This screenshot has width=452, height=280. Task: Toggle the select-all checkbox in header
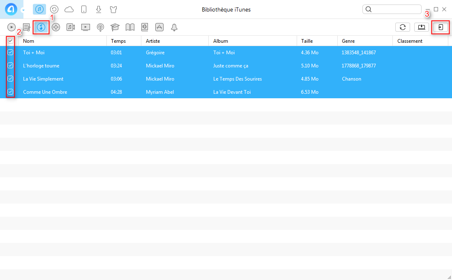point(10,41)
